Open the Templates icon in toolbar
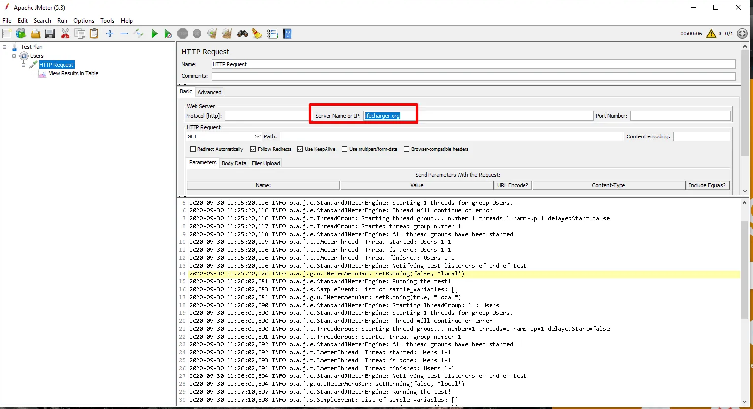The width and height of the screenshot is (753, 409). 21,34
